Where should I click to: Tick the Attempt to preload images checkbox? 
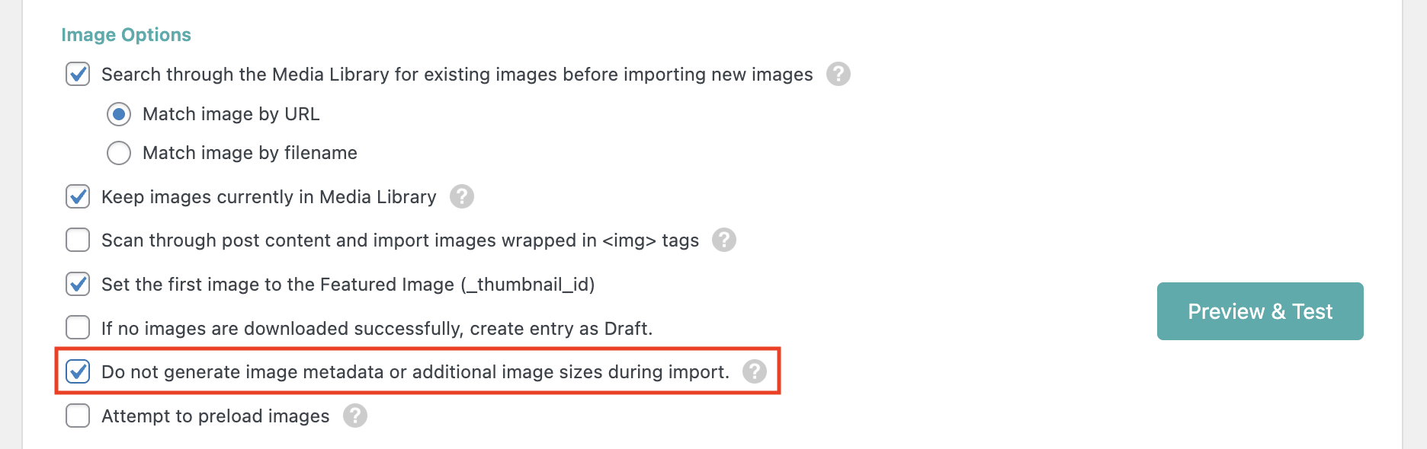pyautogui.click(x=78, y=416)
